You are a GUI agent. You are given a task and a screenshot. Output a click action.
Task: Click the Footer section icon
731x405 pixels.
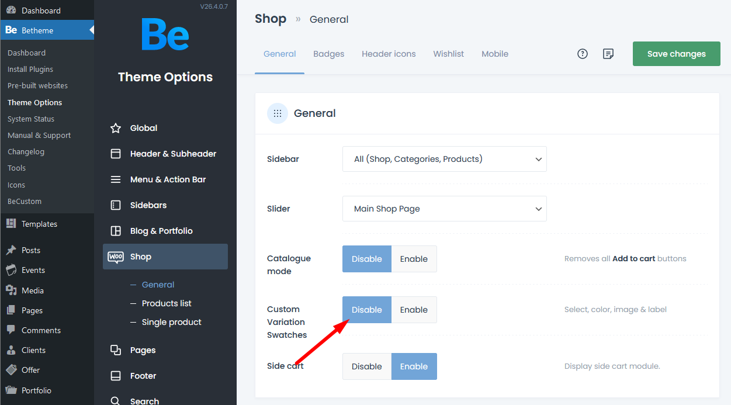pyautogui.click(x=116, y=376)
